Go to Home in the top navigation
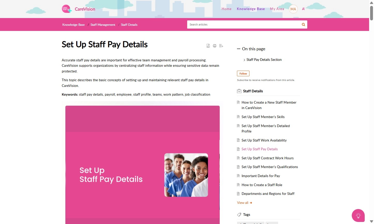This screenshot has height=224, width=374. click(x=226, y=9)
